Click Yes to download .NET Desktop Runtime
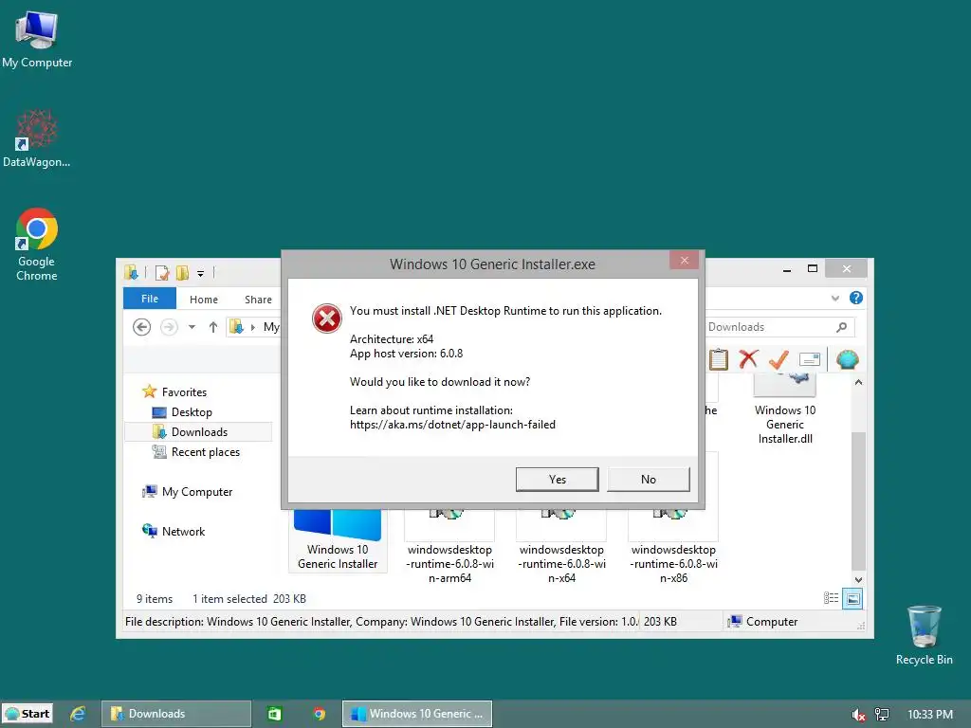Image resolution: width=971 pixels, height=728 pixels. point(557,479)
